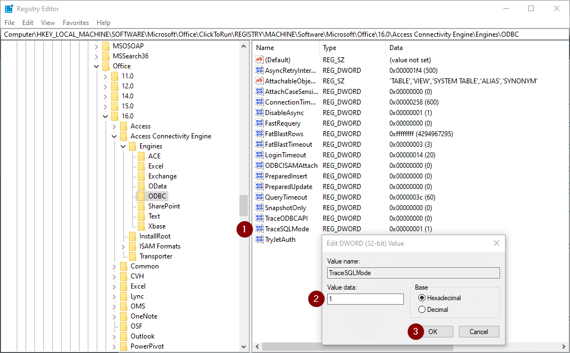This screenshot has width=570, height=353.
Task: Click the Outlook folder icon
Action: point(123,336)
